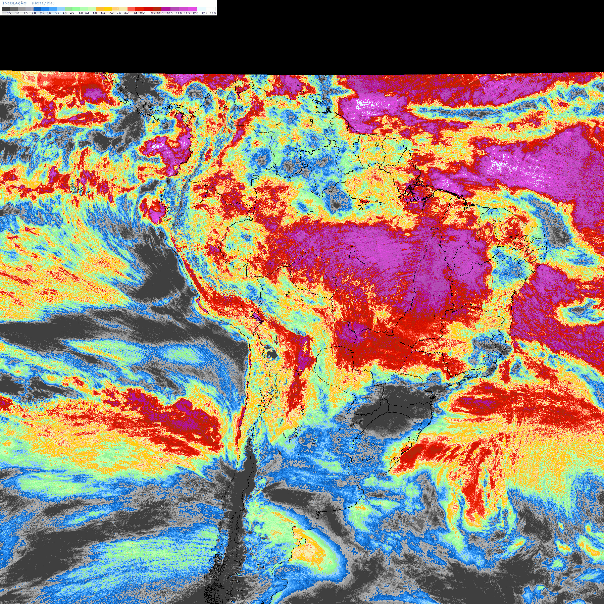The width and height of the screenshot is (604, 604).
Task: Click the '10.5' legend value
Action: point(170,13)
